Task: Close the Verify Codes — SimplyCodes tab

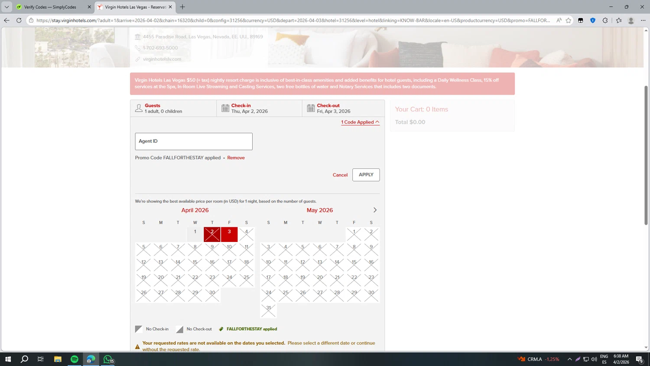Action: point(89,7)
